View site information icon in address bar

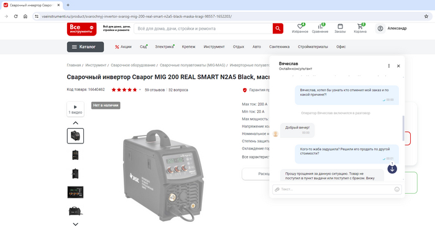pyautogui.click(x=37, y=16)
